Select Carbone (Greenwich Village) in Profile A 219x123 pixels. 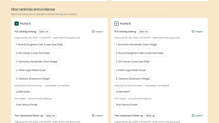[33, 78]
